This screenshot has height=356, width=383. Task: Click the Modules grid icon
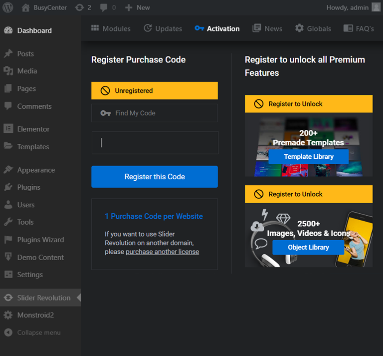tap(95, 28)
